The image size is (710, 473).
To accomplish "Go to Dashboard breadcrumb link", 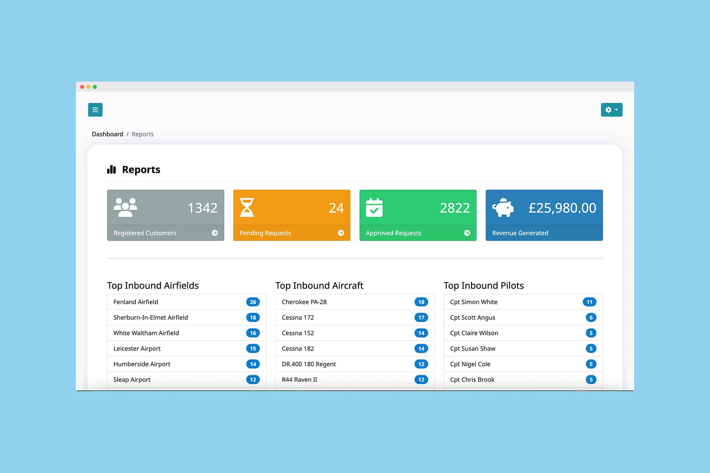I will click(108, 134).
